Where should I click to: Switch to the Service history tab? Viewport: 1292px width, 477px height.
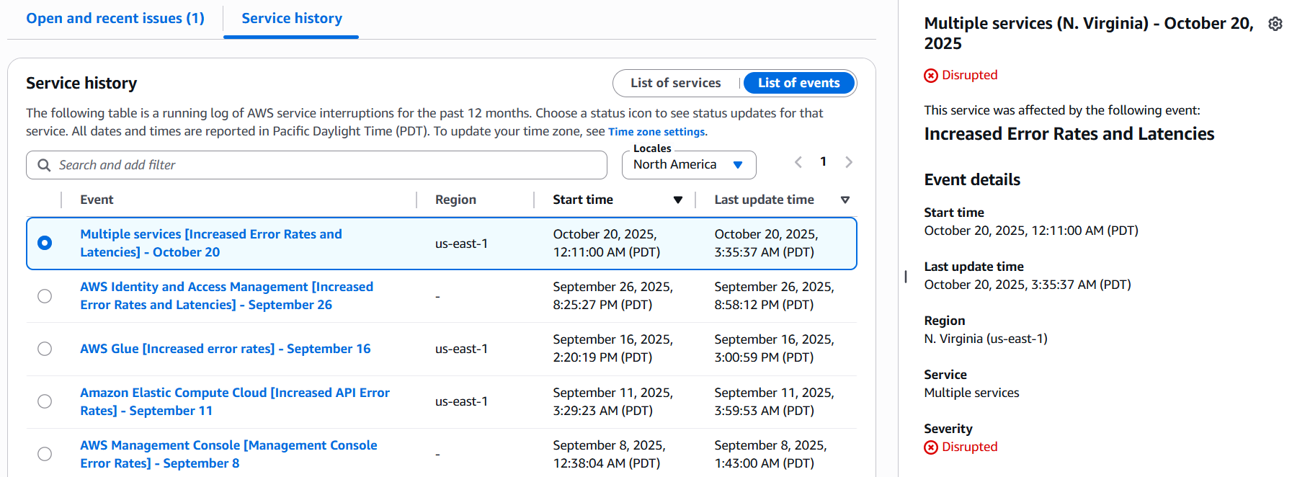292,19
